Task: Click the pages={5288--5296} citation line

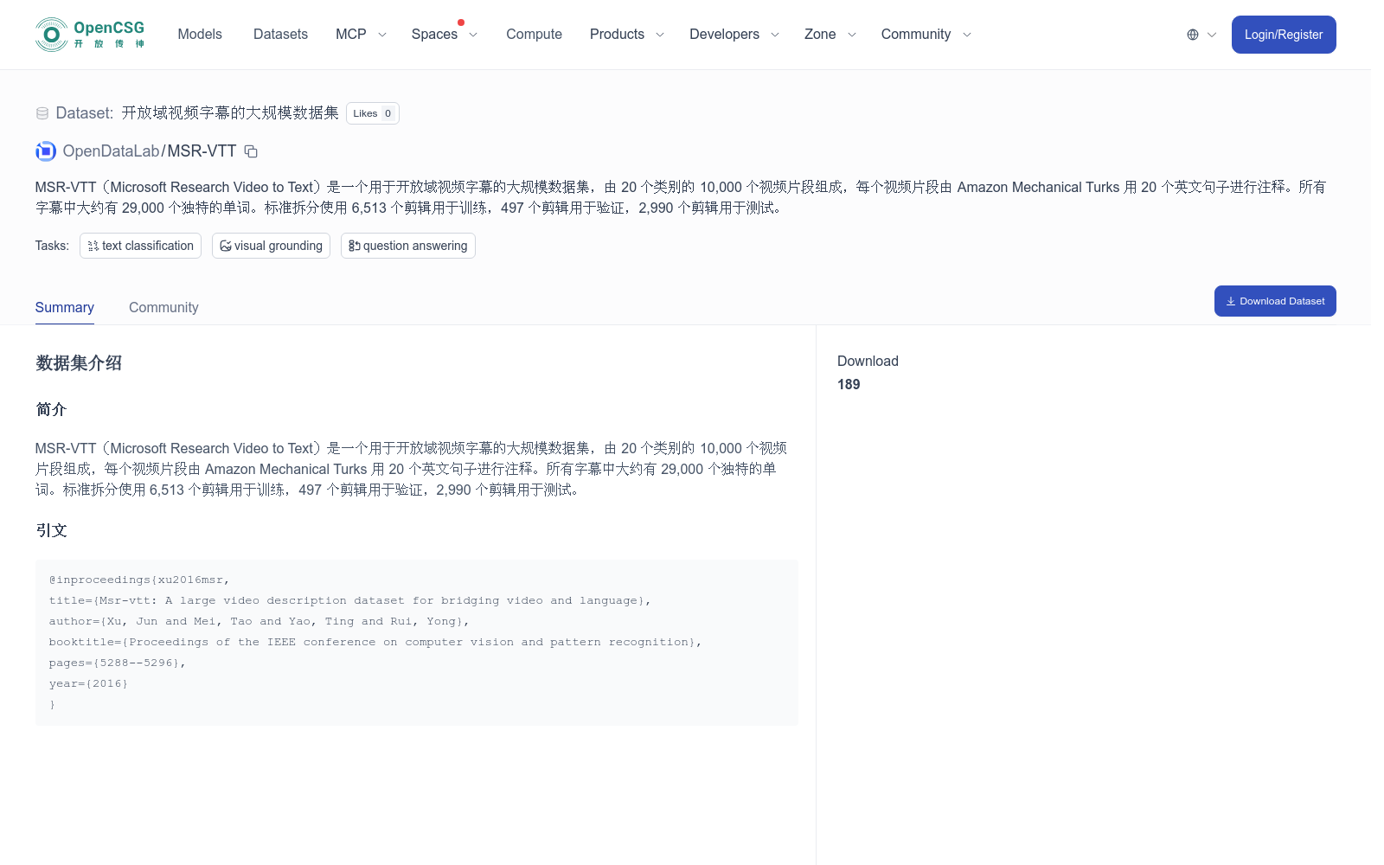Action: (x=118, y=663)
